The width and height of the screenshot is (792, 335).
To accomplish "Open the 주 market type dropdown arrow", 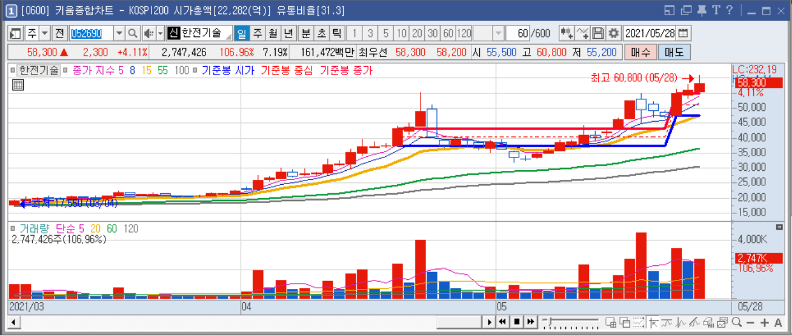I will (45, 33).
